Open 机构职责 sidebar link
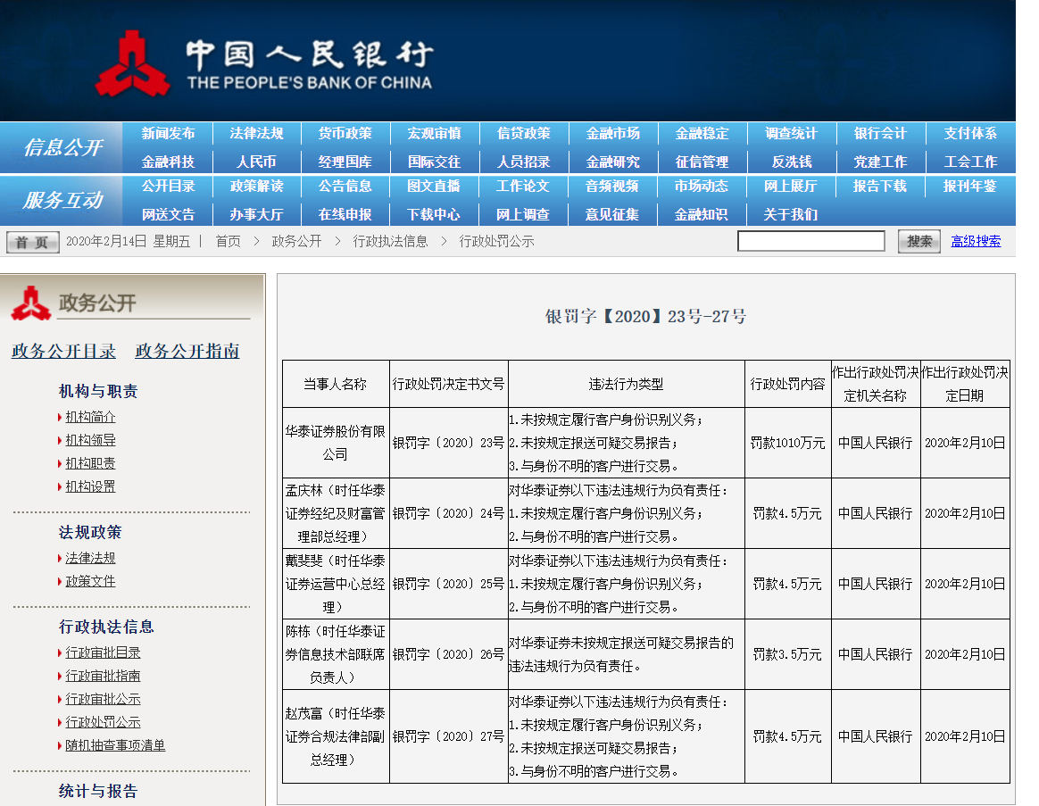This screenshot has width=1039, height=806. (90, 463)
